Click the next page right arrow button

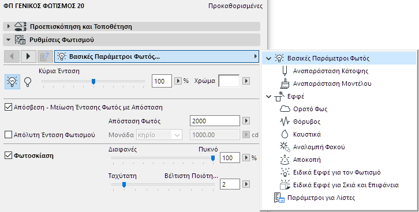pos(28,56)
